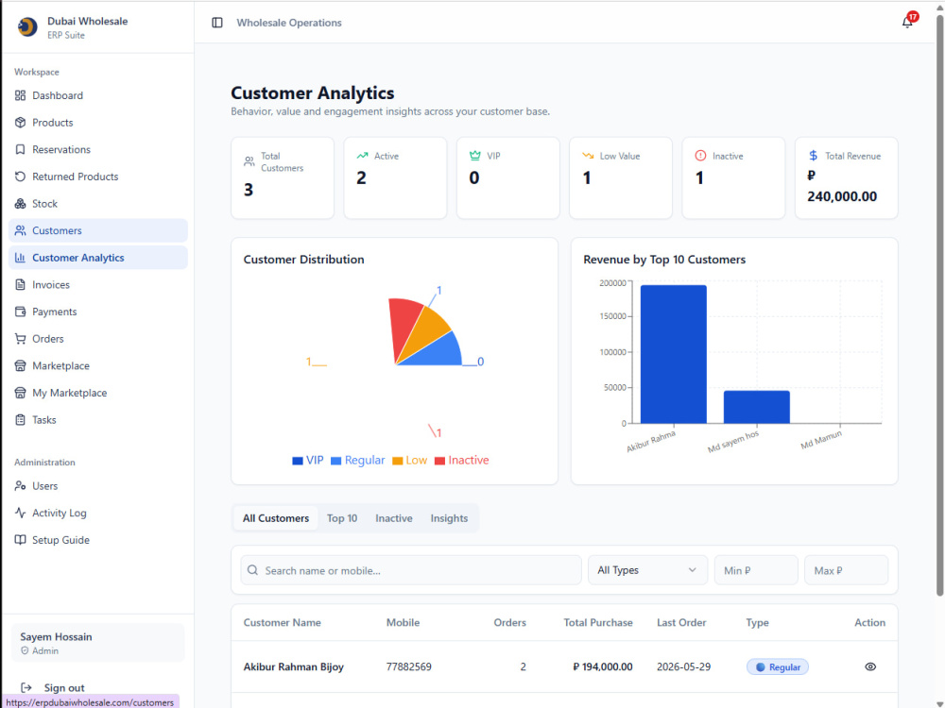Click the Setup Guide book icon
945x708 pixels.
click(21, 540)
